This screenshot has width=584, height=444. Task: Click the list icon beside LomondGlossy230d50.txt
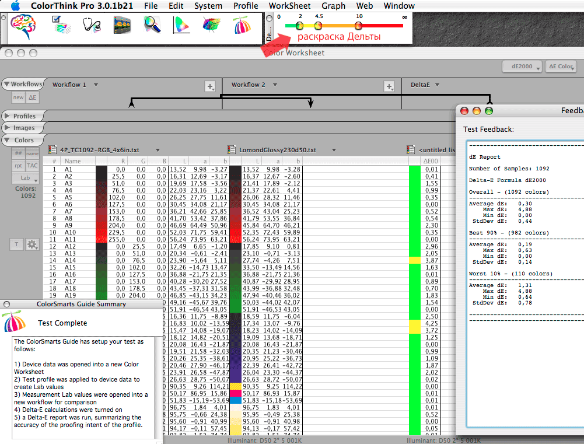click(x=231, y=150)
